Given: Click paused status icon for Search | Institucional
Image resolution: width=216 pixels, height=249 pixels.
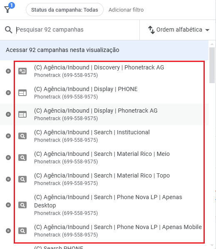Looking at the screenshot, I should pos(8,136).
